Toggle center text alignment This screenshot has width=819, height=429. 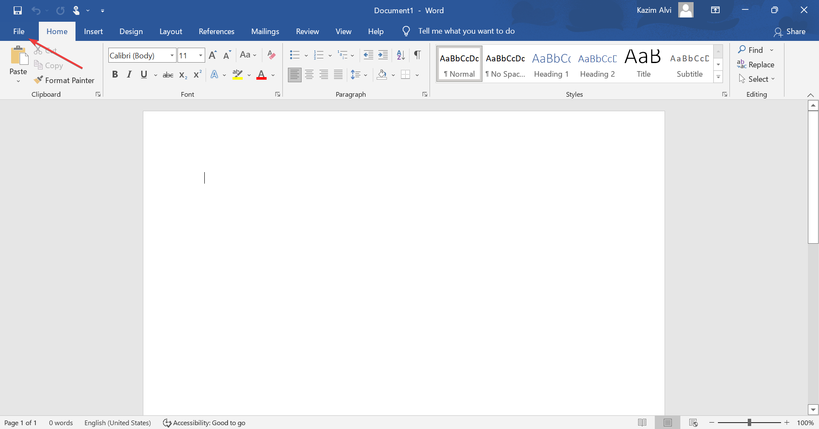pyautogui.click(x=309, y=75)
